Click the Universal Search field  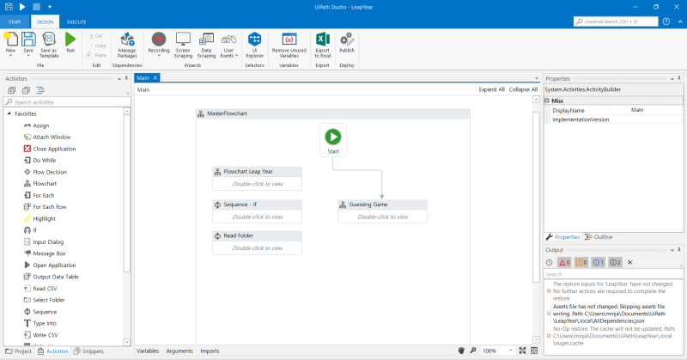click(616, 21)
